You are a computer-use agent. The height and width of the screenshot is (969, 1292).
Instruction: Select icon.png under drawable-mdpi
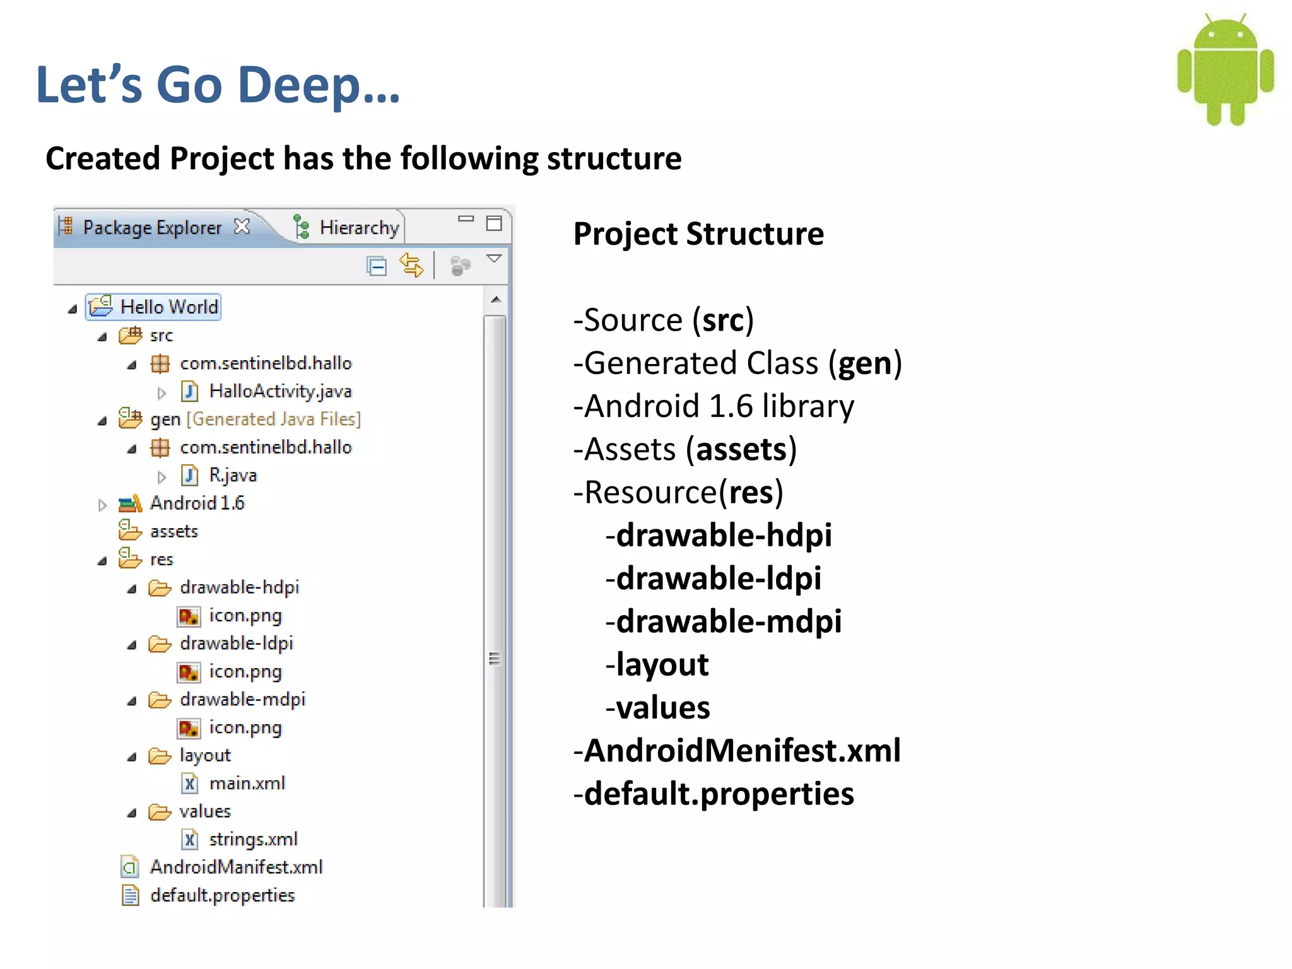[245, 728]
